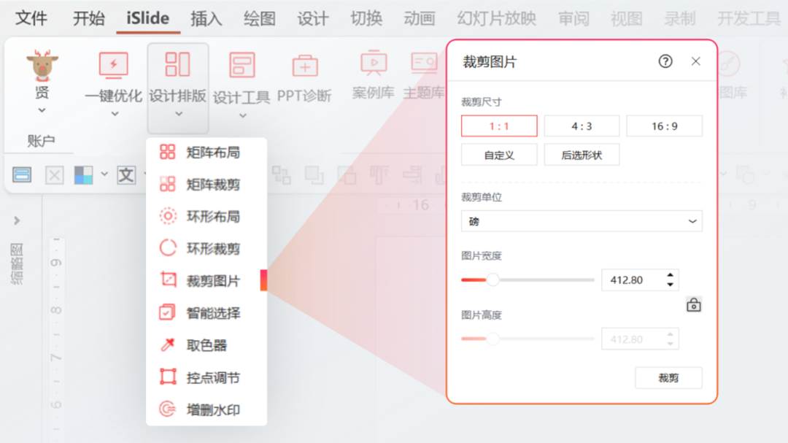Viewport: 788px width, 443px height.
Task: Collapse the 设计排版 dropdown arrow
Action: pyautogui.click(x=179, y=114)
